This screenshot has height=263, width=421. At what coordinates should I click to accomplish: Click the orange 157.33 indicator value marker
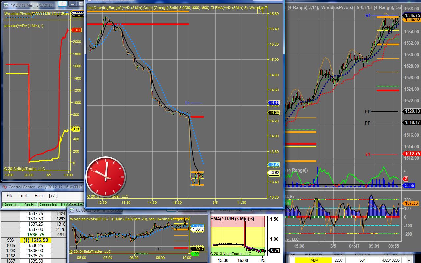(411, 203)
